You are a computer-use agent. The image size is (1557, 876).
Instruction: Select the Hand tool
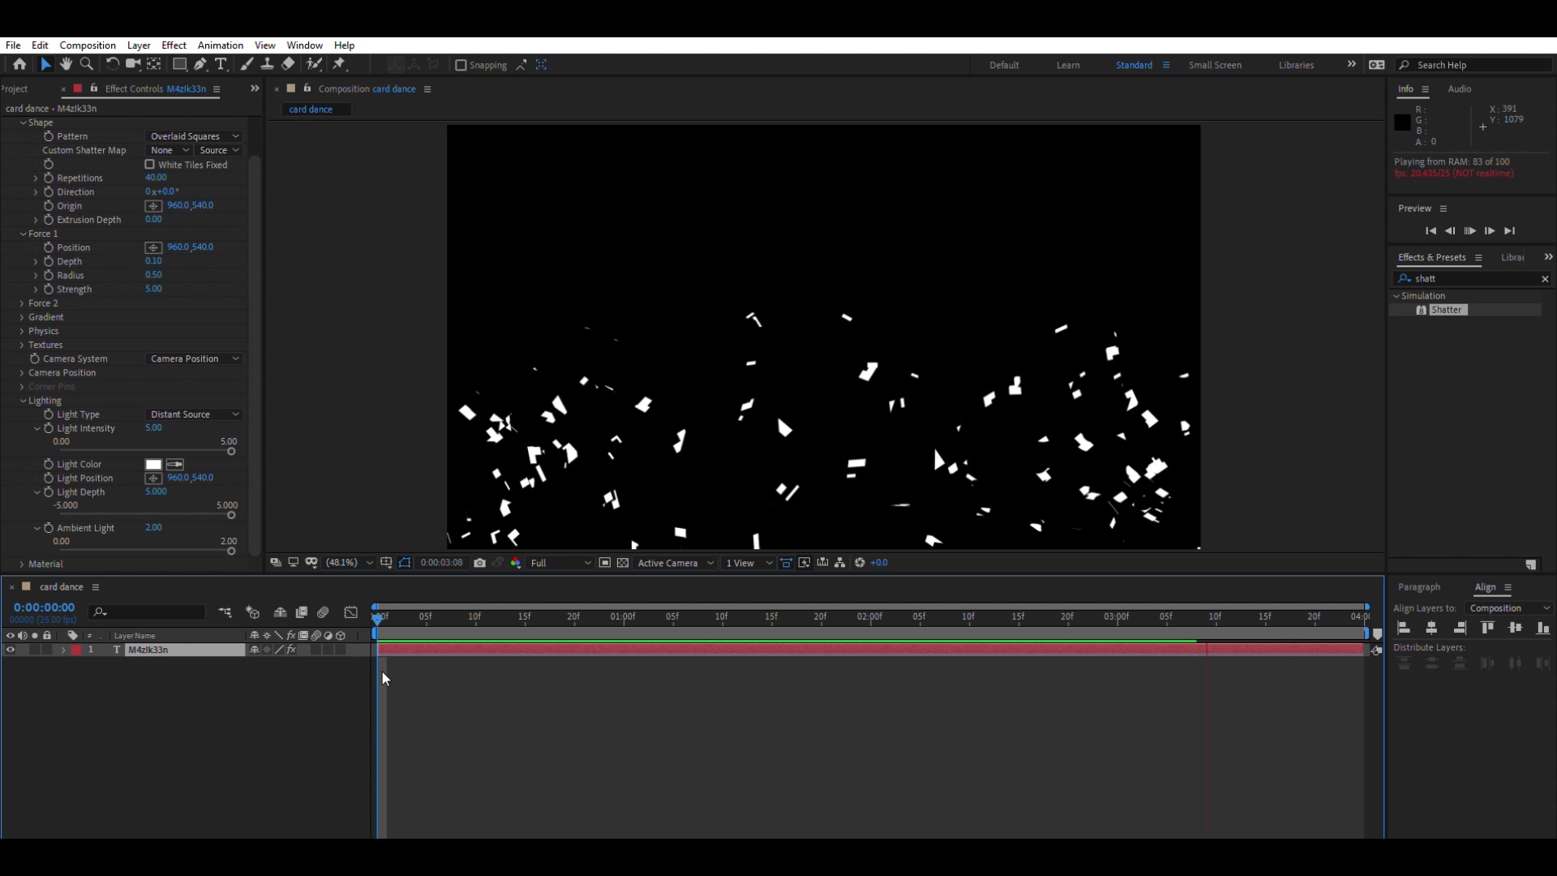tap(66, 64)
